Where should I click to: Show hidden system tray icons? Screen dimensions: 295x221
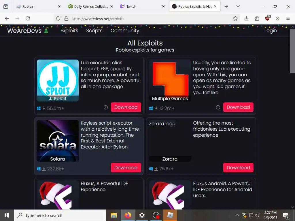(x=237, y=215)
